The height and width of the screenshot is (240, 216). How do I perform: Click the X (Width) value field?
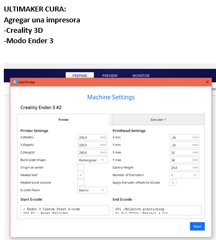coord(92,137)
